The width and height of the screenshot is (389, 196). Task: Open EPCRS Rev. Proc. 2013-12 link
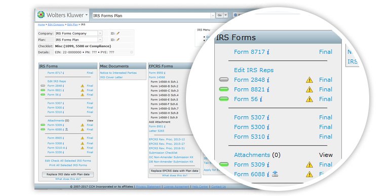pyautogui.click(x=167, y=139)
